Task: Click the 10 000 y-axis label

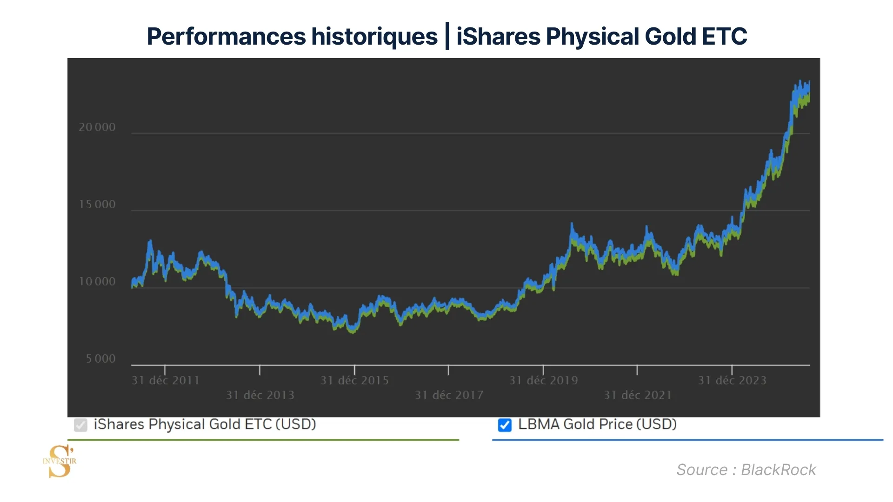Action: [x=97, y=282]
